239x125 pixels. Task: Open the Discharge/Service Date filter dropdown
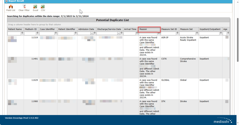tap(119, 33)
